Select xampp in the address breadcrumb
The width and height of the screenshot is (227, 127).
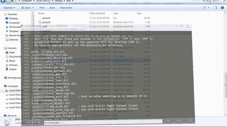(59, 1)
